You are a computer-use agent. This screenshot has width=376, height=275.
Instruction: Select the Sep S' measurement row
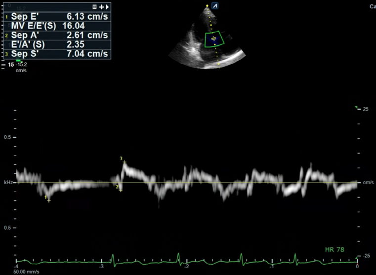point(57,54)
